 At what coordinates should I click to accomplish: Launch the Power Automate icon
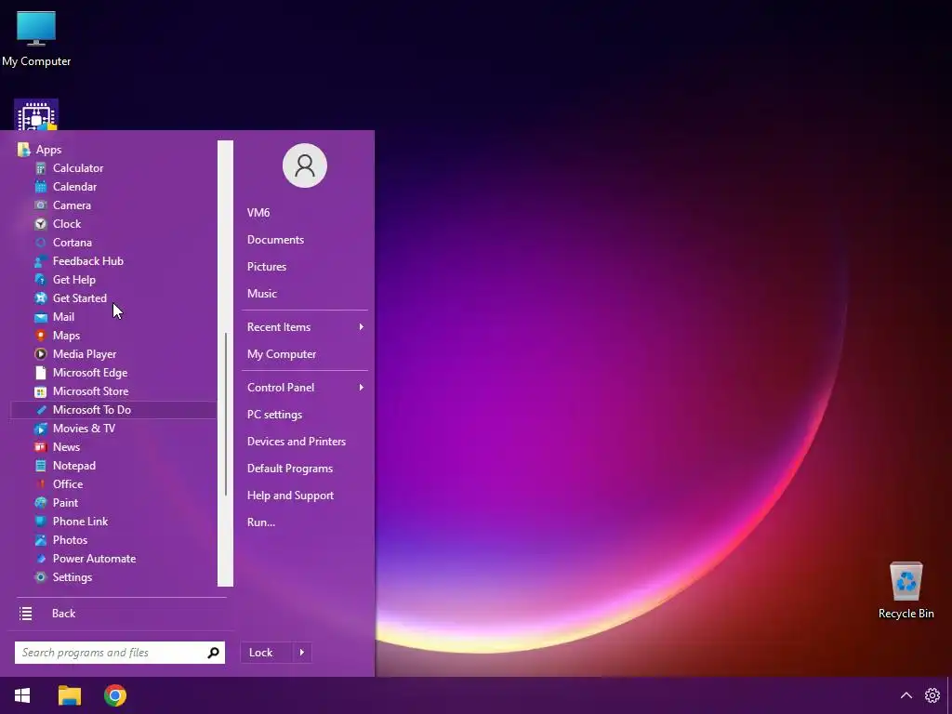tap(41, 559)
